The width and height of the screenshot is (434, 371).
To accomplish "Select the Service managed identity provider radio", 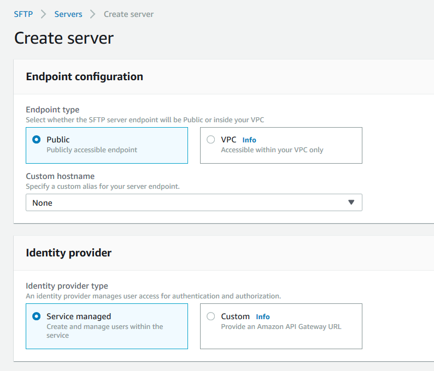I will pyautogui.click(x=37, y=316).
